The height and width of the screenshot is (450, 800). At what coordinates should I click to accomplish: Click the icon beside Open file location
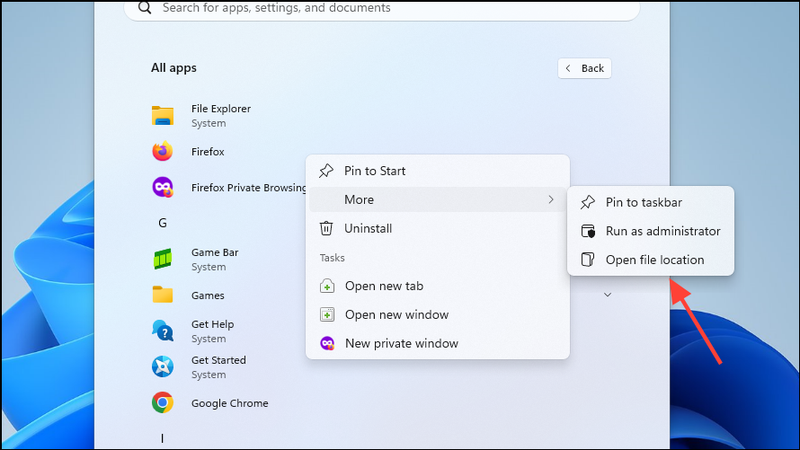(x=588, y=260)
